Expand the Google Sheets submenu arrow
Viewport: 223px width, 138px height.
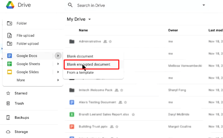pyautogui.click(x=58, y=64)
